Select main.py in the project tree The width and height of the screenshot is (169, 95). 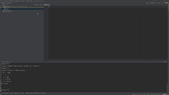[x=7, y=9]
